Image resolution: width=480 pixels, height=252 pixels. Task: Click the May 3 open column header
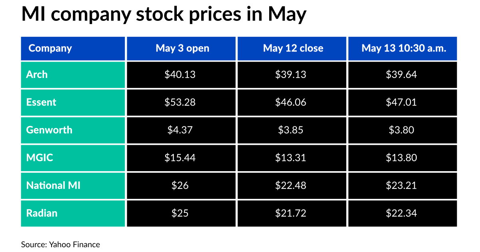(182, 48)
